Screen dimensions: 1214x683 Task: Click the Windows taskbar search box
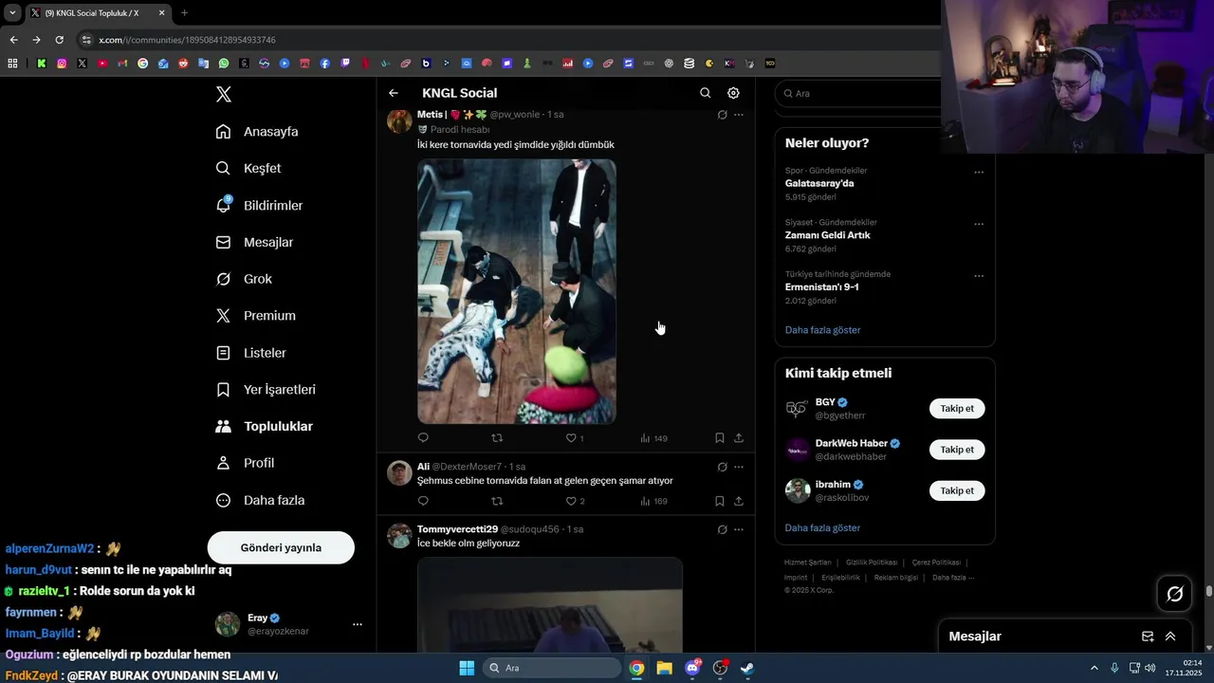click(551, 668)
